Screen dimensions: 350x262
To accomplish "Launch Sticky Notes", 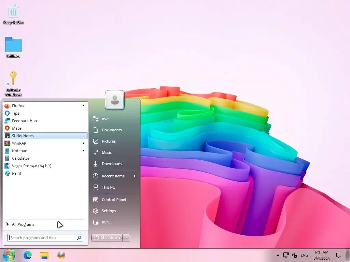I will coord(46,136).
